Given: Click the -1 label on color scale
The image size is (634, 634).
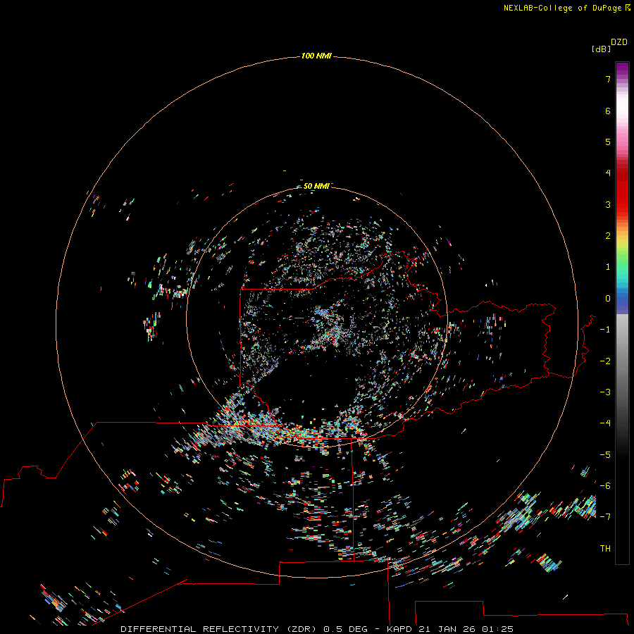Looking at the screenshot, I should click(x=605, y=330).
